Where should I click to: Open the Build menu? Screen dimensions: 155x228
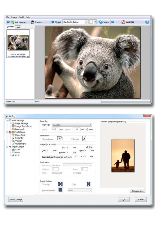click(x=21, y=17)
